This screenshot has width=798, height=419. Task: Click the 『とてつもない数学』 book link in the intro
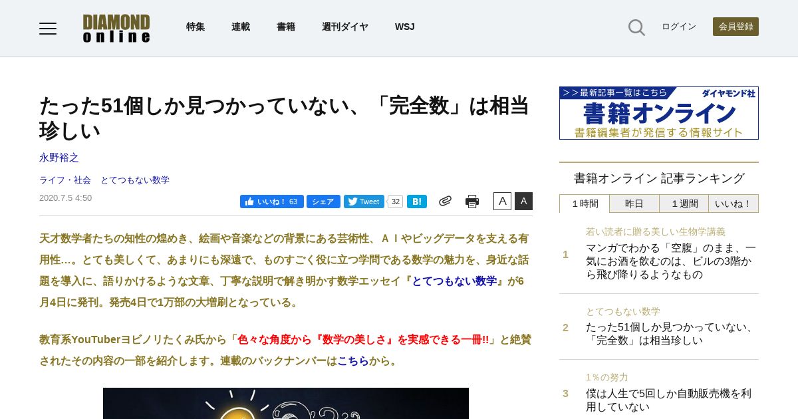[454, 281]
